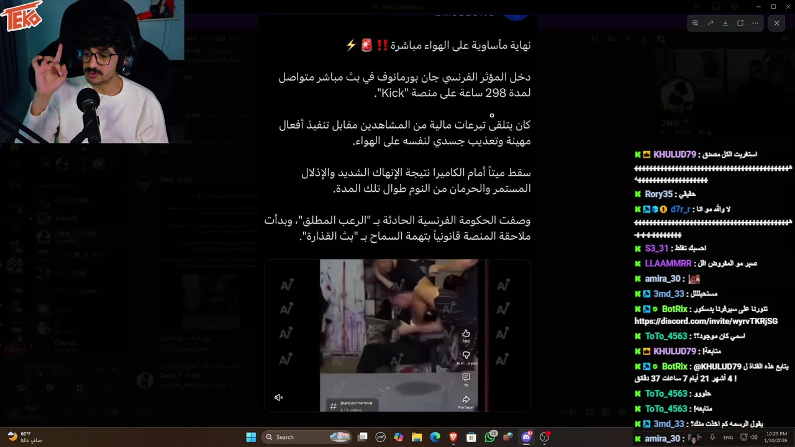Open Microsoft Store from the taskbar

pos(471,437)
